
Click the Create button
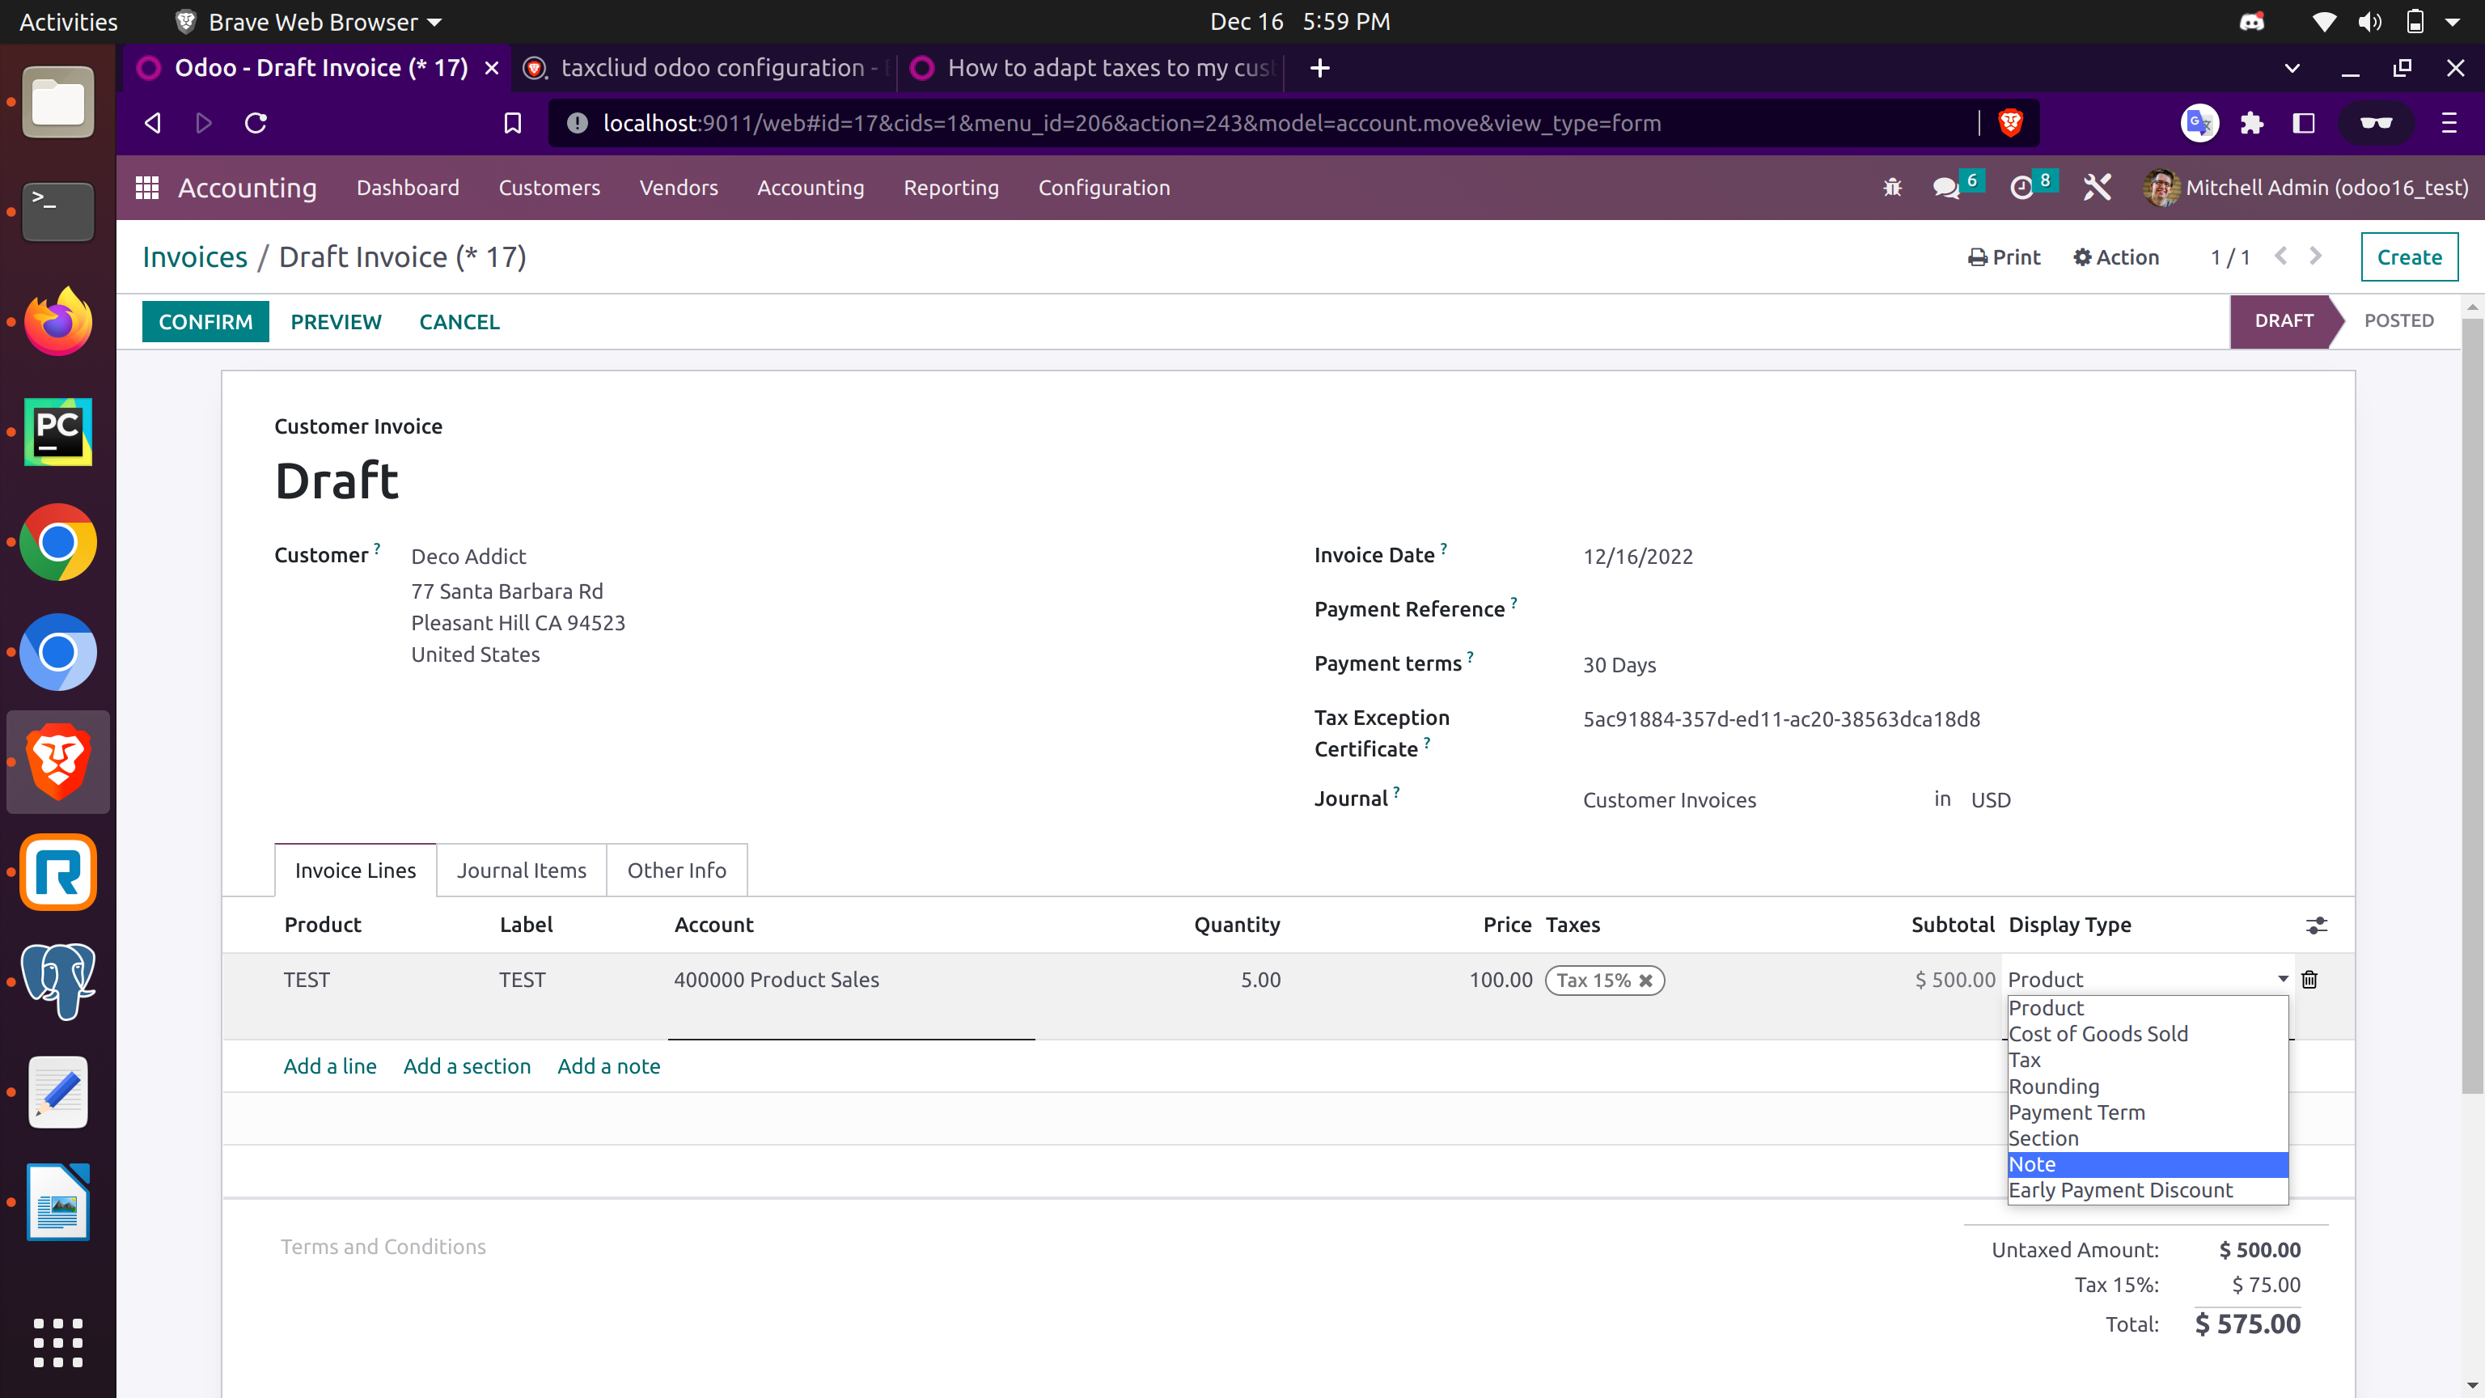2409,256
